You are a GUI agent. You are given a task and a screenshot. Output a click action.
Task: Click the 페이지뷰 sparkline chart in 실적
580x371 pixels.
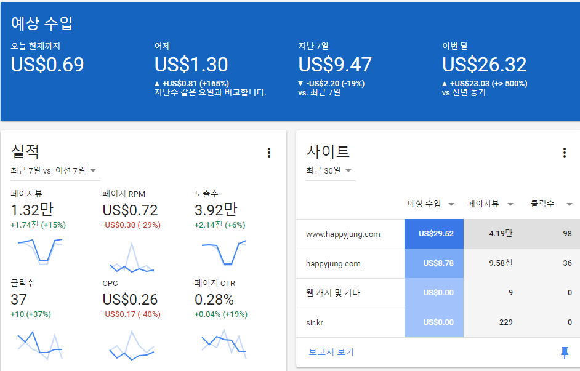coord(40,251)
